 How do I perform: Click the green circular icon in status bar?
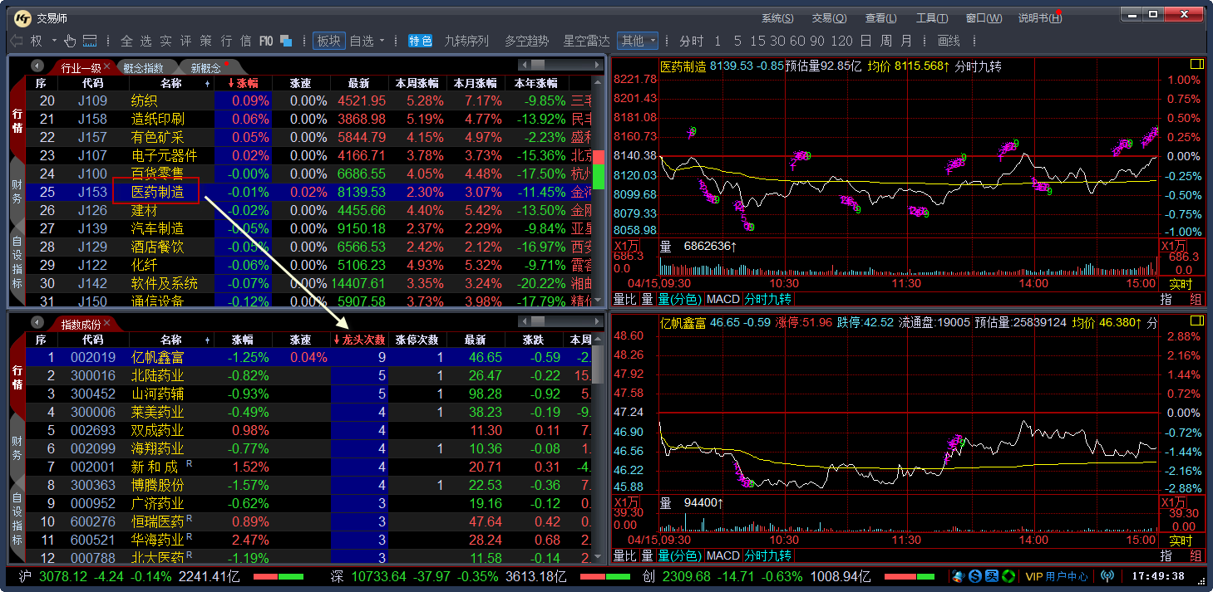pos(1008,576)
